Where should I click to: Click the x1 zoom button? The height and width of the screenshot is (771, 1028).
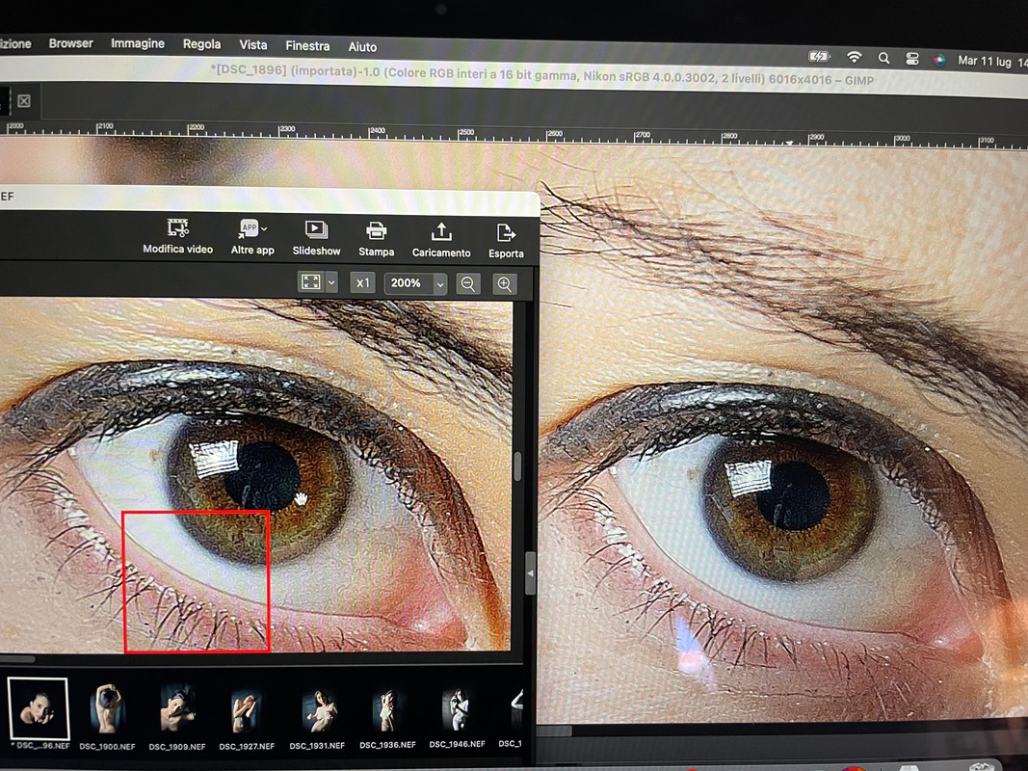pyautogui.click(x=362, y=282)
